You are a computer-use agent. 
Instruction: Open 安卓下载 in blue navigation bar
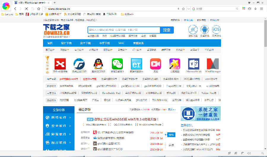coord(85,43)
